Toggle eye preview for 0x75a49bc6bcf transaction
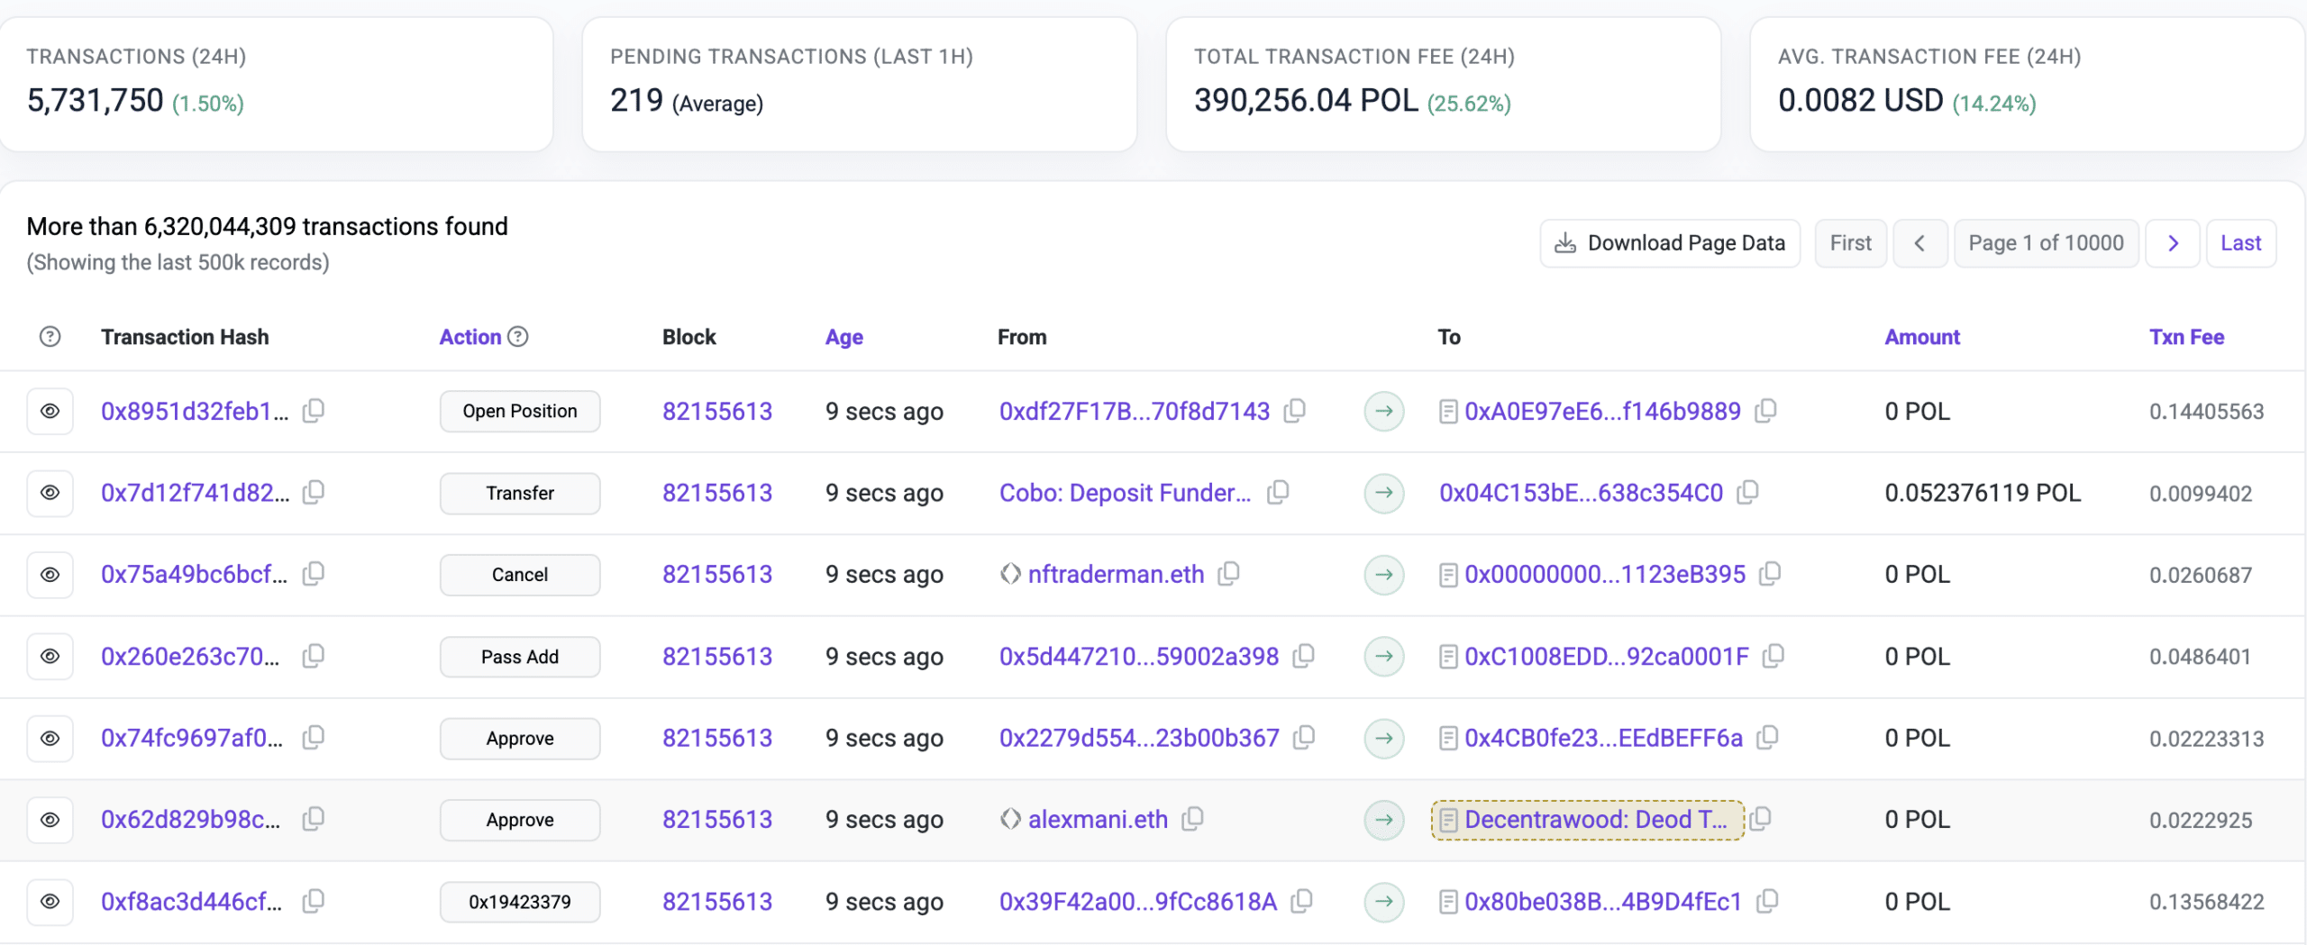Viewport: 2307px width, 945px height. [x=50, y=574]
